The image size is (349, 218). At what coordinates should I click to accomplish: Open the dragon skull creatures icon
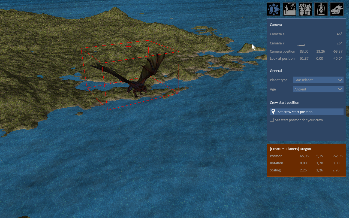337,9
